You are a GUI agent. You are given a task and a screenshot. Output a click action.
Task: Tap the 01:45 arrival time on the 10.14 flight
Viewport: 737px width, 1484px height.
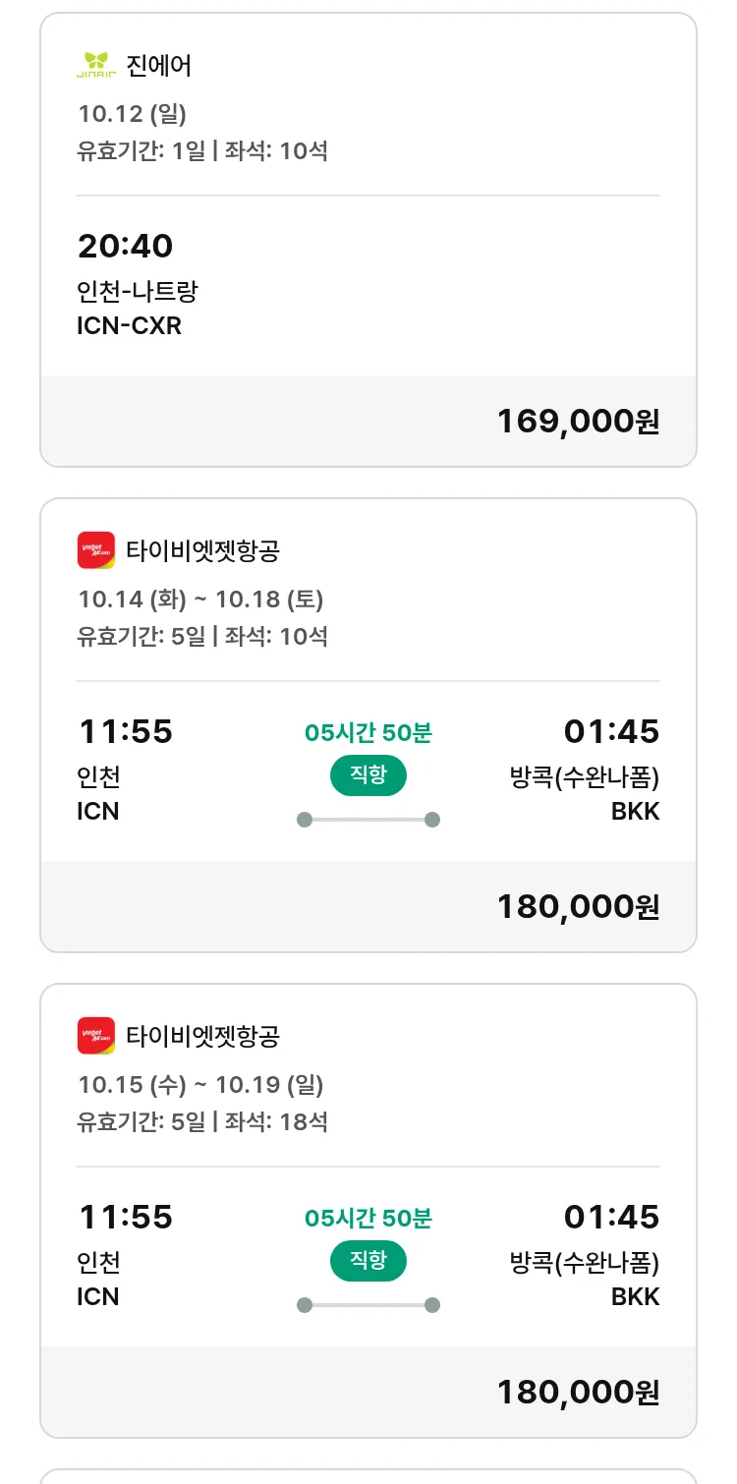(611, 732)
